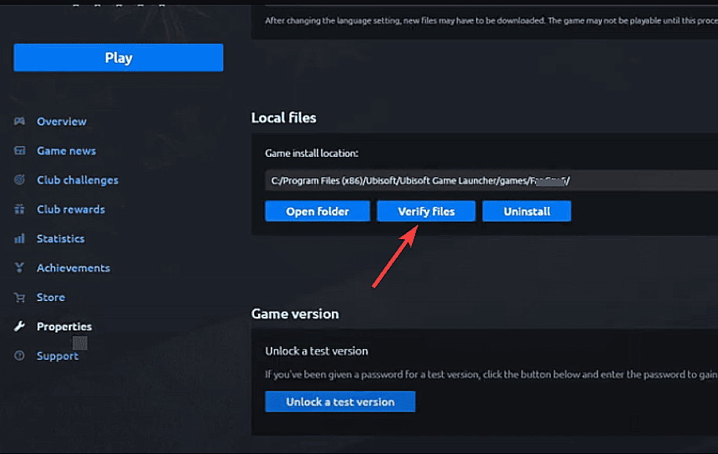Click the Achievements trophy icon
718x454 pixels.
(20, 267)
